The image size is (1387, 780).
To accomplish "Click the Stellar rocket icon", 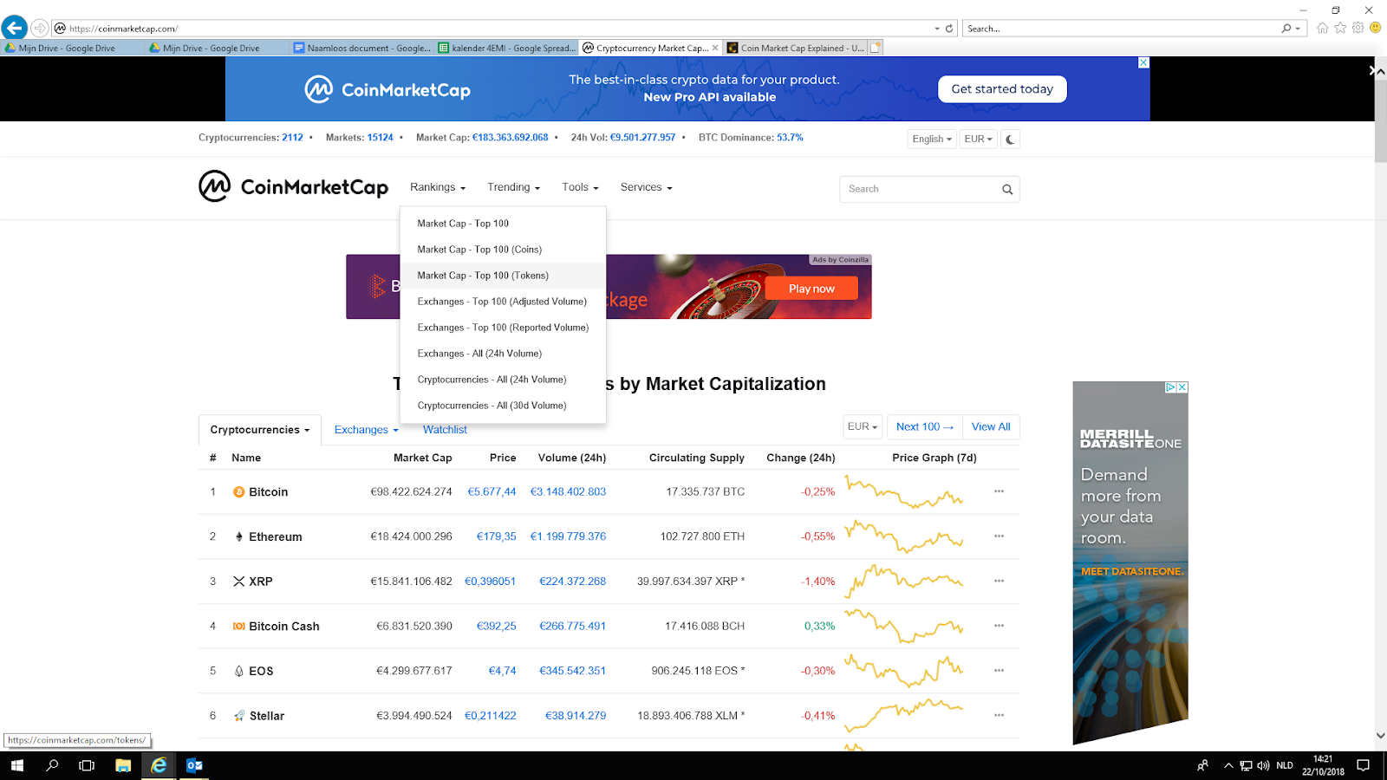I will point(239,716).
